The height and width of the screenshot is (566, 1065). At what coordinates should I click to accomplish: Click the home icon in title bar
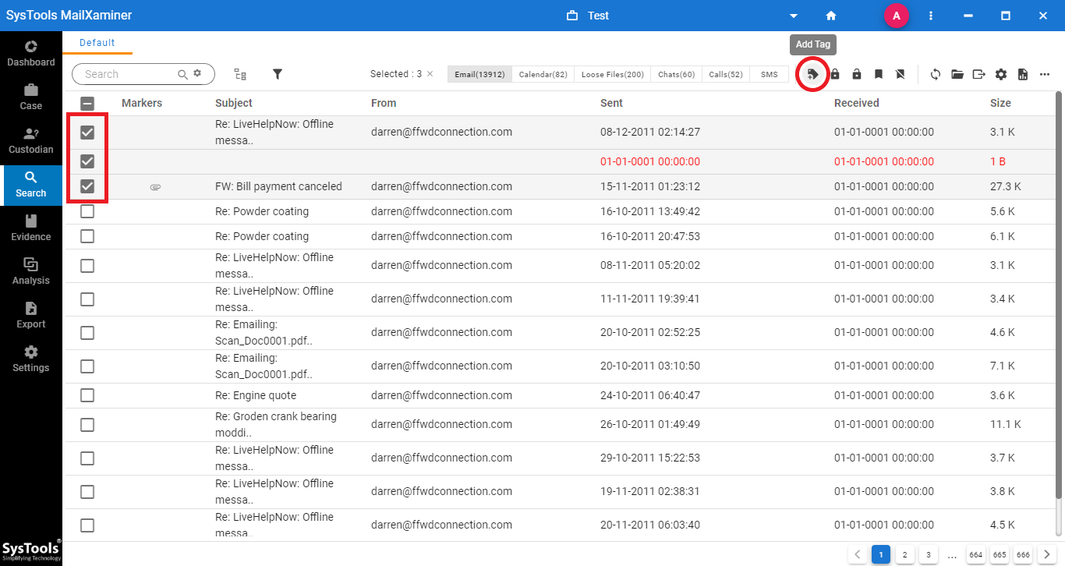831,16
